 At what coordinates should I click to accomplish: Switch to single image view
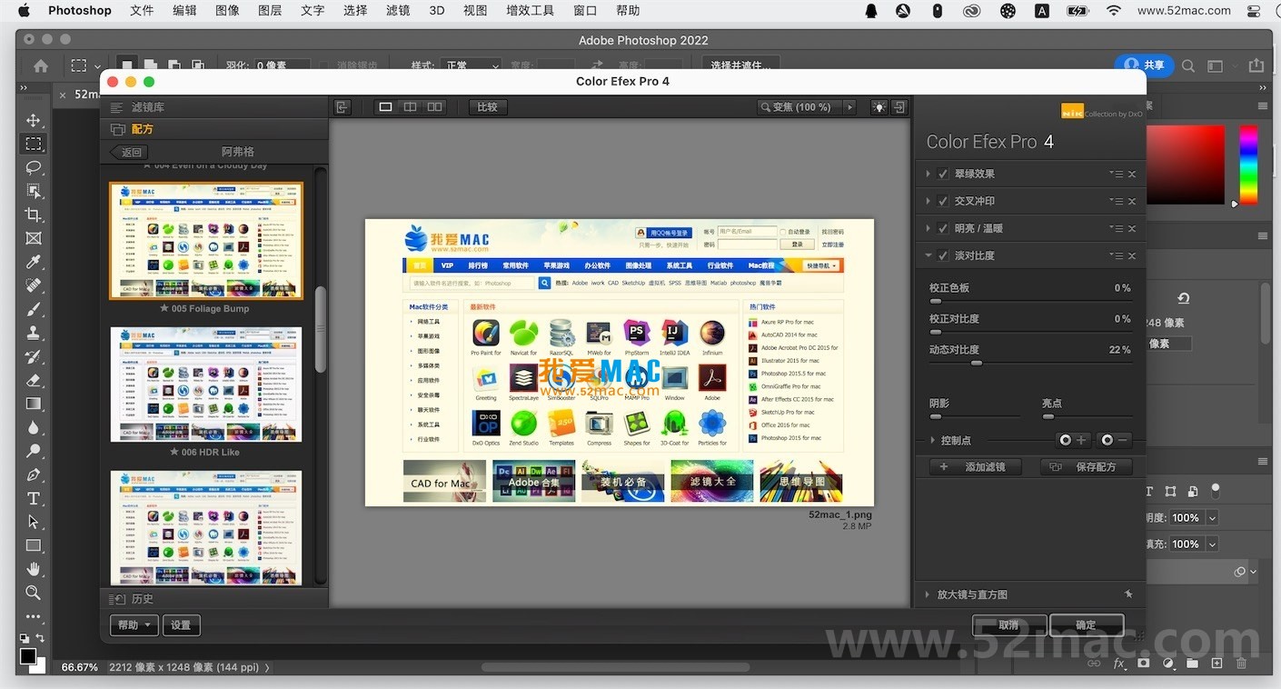click(385, 107)
